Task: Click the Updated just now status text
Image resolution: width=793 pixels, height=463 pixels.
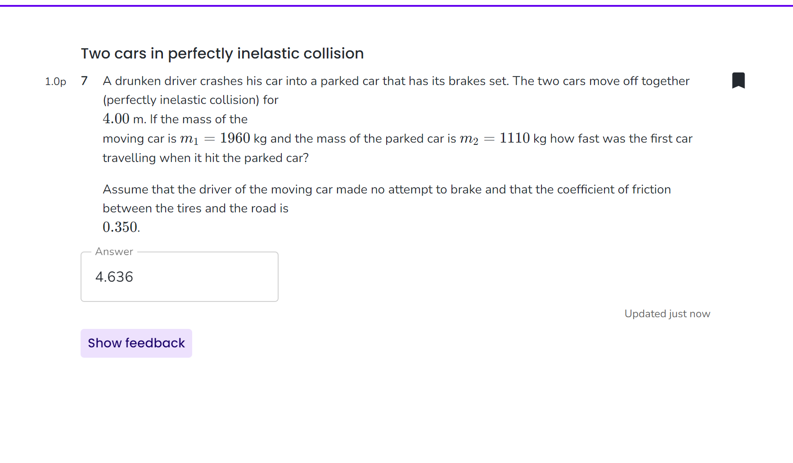Action: point(667,313)
